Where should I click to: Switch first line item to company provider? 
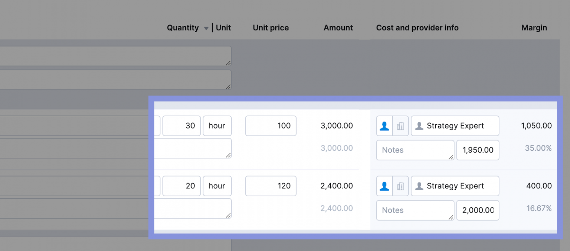(400, 125)
